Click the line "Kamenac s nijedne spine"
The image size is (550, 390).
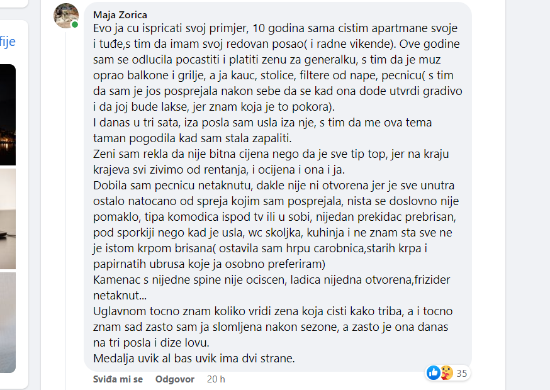(x=271, y=280)
